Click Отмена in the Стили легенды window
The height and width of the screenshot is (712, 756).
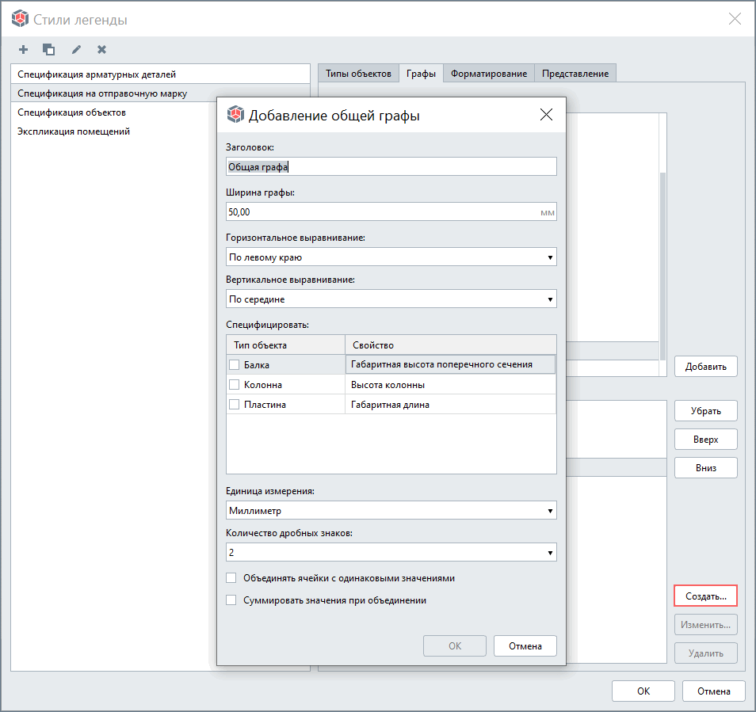713,691
